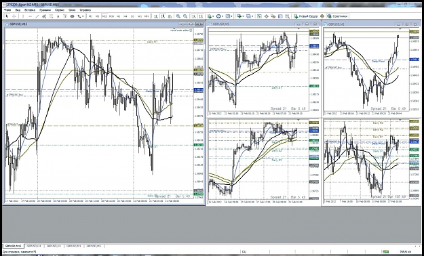Viewport: 424px width, 256px height.
Task: Open the Сервис menu
Action: [x=60, y=9]
